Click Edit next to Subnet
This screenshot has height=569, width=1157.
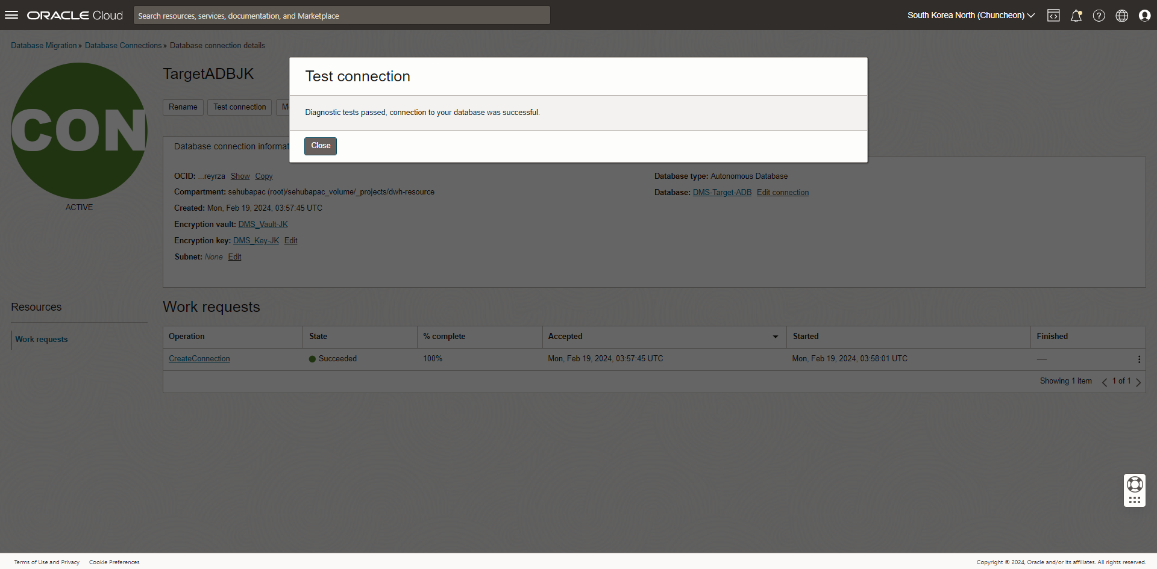click(235, 257)
